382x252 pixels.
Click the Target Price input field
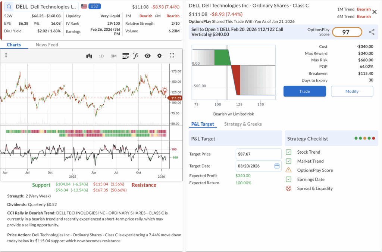pos(258,154)
